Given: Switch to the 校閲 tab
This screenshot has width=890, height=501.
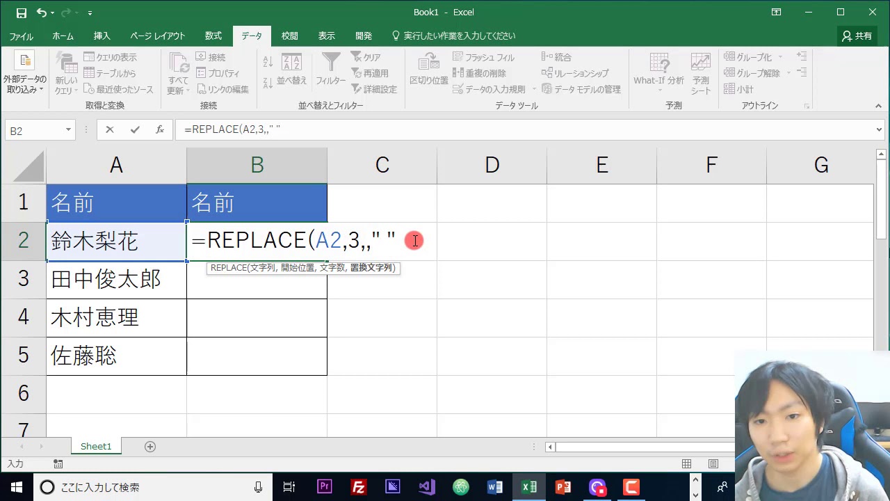Looking at the screenshot, I should [290, 36].
